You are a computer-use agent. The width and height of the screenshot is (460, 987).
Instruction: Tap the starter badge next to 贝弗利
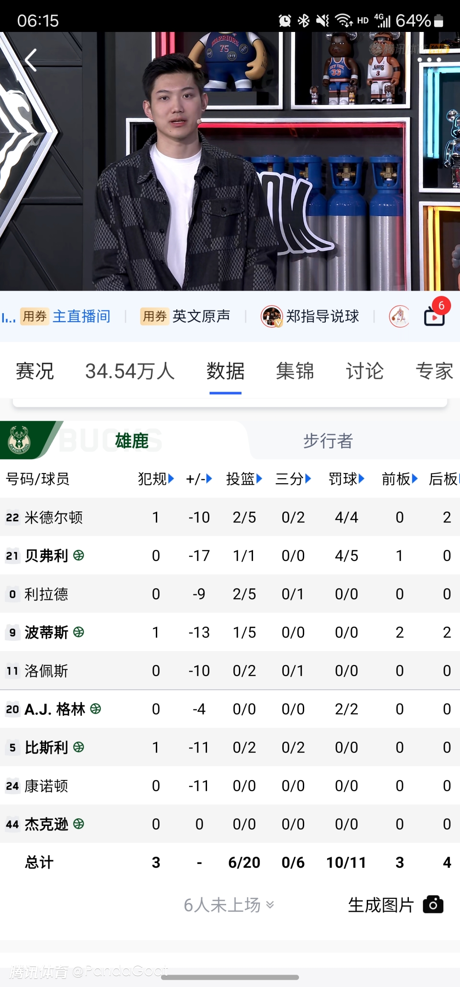point(79,555)
